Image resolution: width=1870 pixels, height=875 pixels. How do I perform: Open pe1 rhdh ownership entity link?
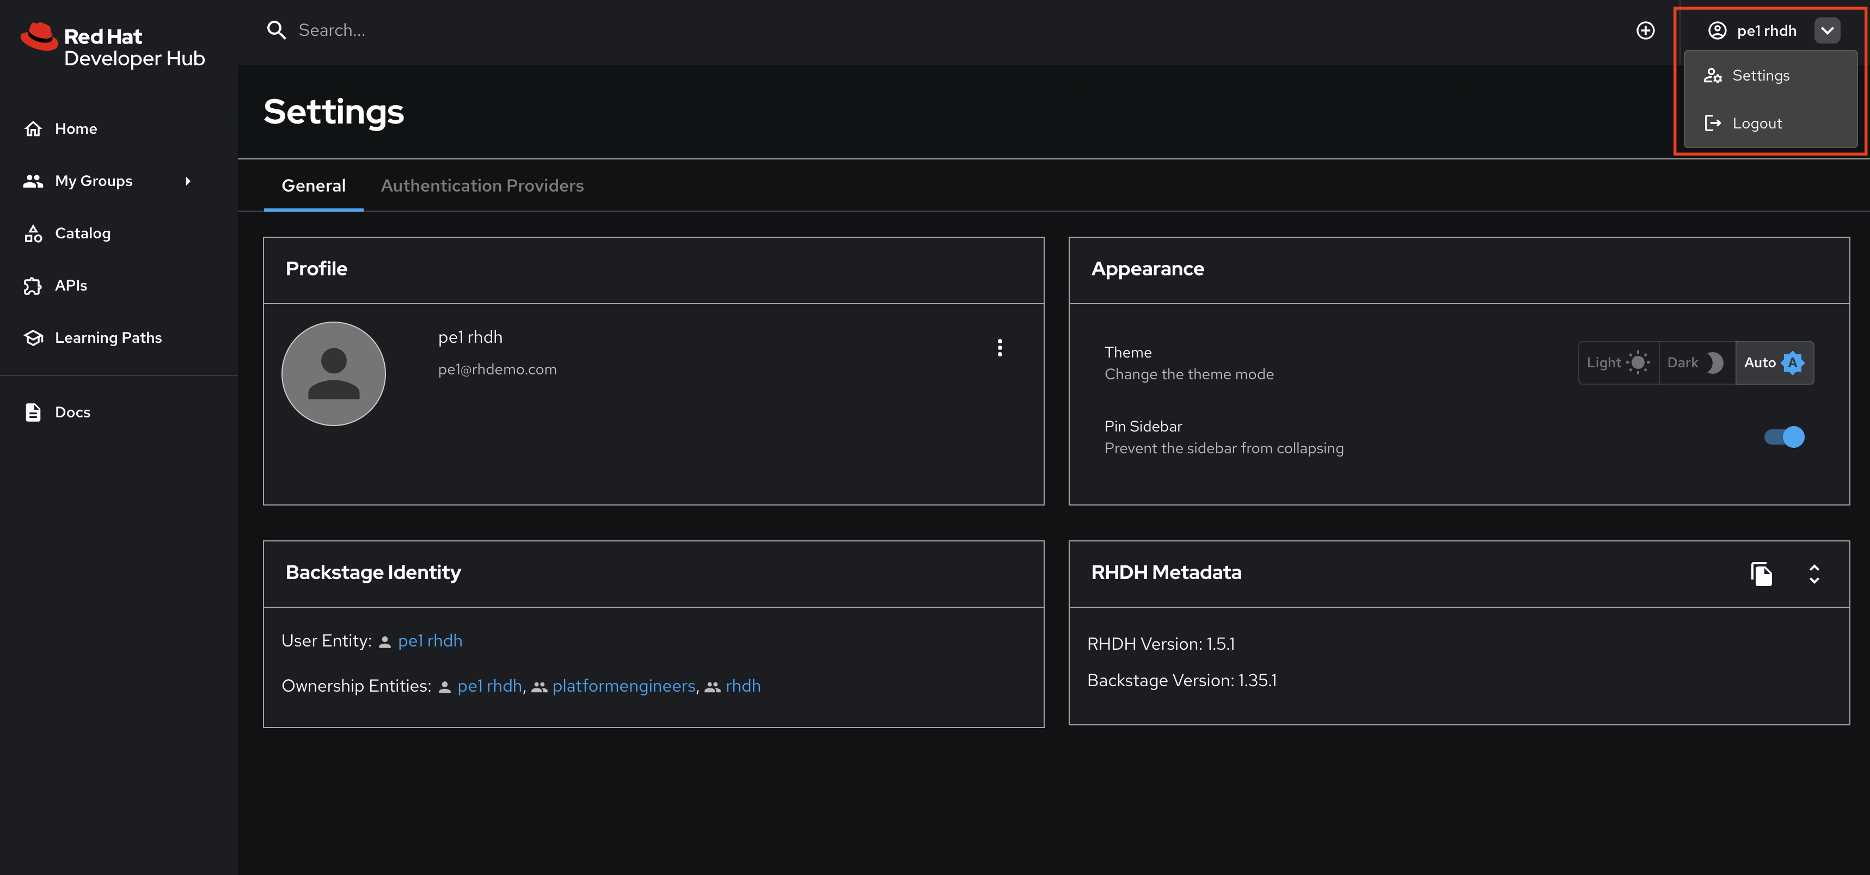489,686
